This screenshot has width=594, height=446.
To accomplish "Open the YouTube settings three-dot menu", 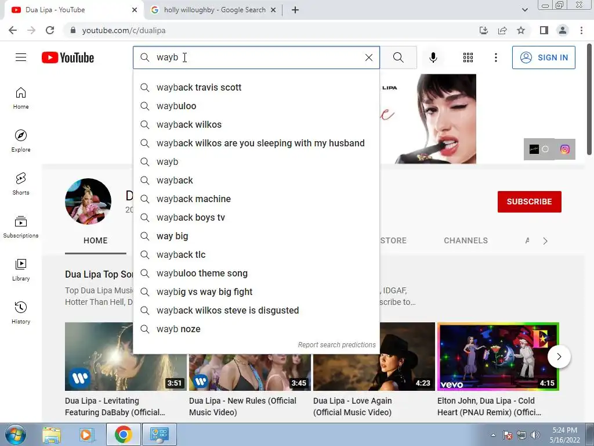I will (495, 57).
